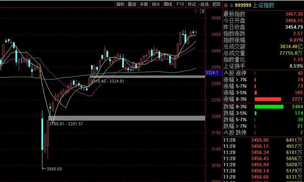
Task: Click the green 跌幅 0-3% bar
Action: point(269,107)
